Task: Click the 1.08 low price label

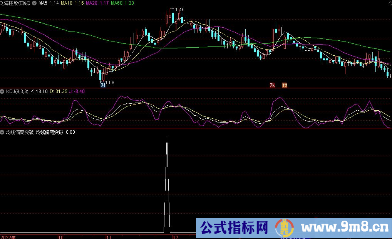Action: tap(110, 83)
